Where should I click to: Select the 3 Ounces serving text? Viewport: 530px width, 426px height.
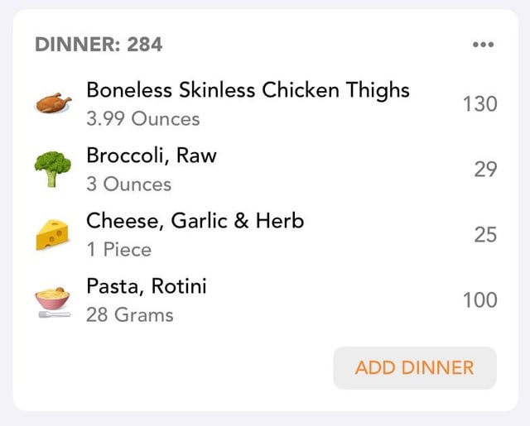pyautogui.click(x=129, y=184)
